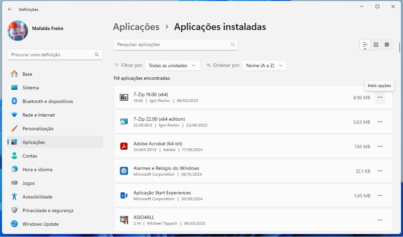Go to Bluetooth e dispositivos
403x237 pixels.
pyautogui.click(x=55, y=101)
